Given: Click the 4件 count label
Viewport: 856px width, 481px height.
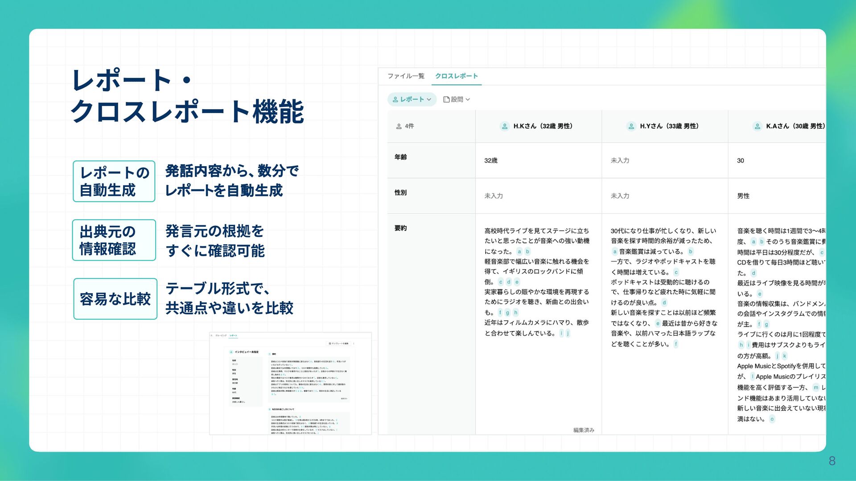Looking at the screenshot, I should [x=409, y=126].
